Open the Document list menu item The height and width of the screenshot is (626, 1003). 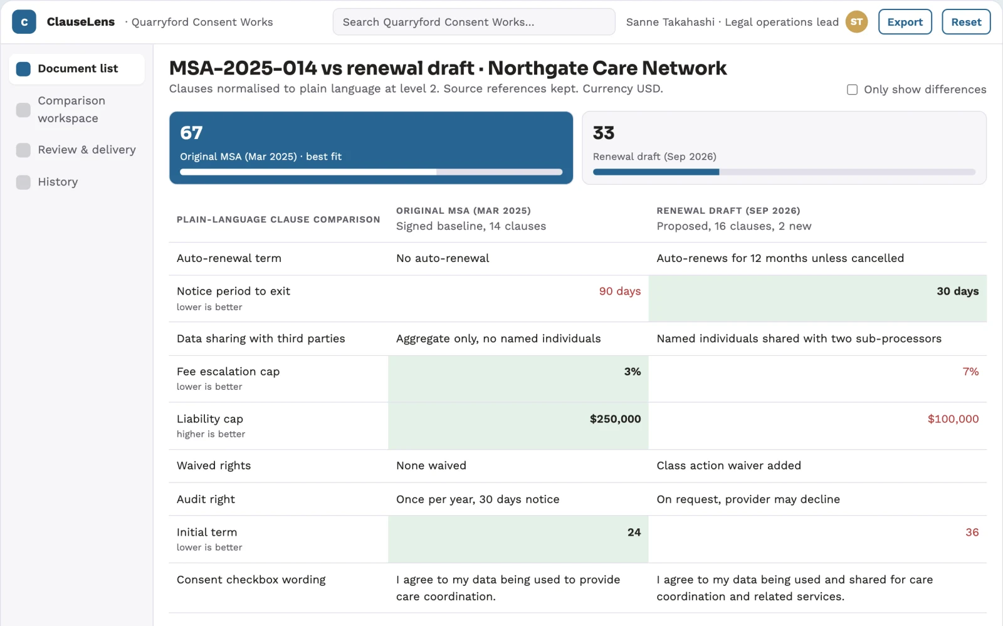[x=76, y=69]
